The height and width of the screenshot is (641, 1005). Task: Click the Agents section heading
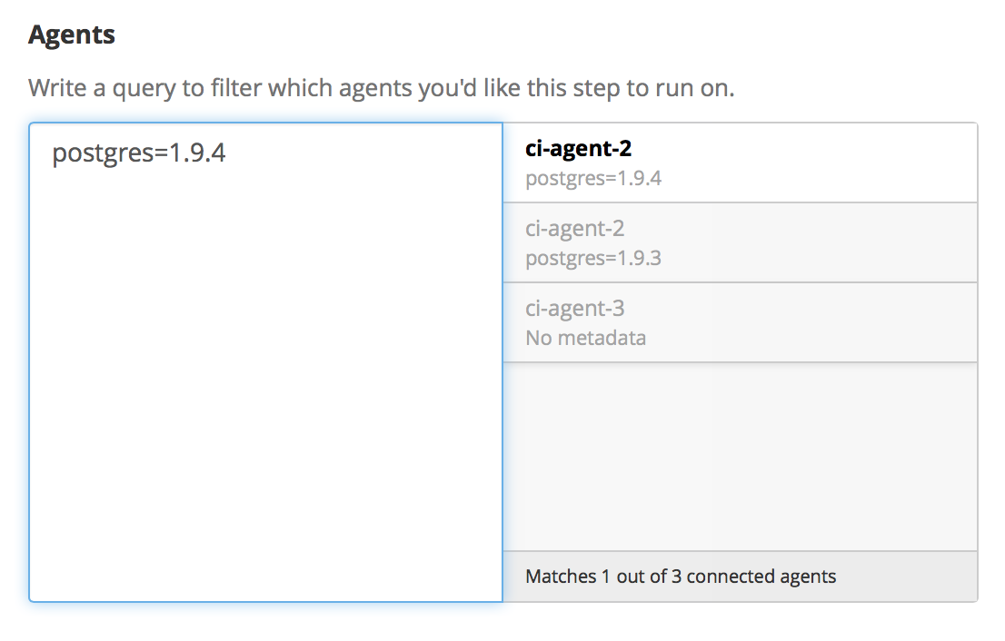pos(72,34)
